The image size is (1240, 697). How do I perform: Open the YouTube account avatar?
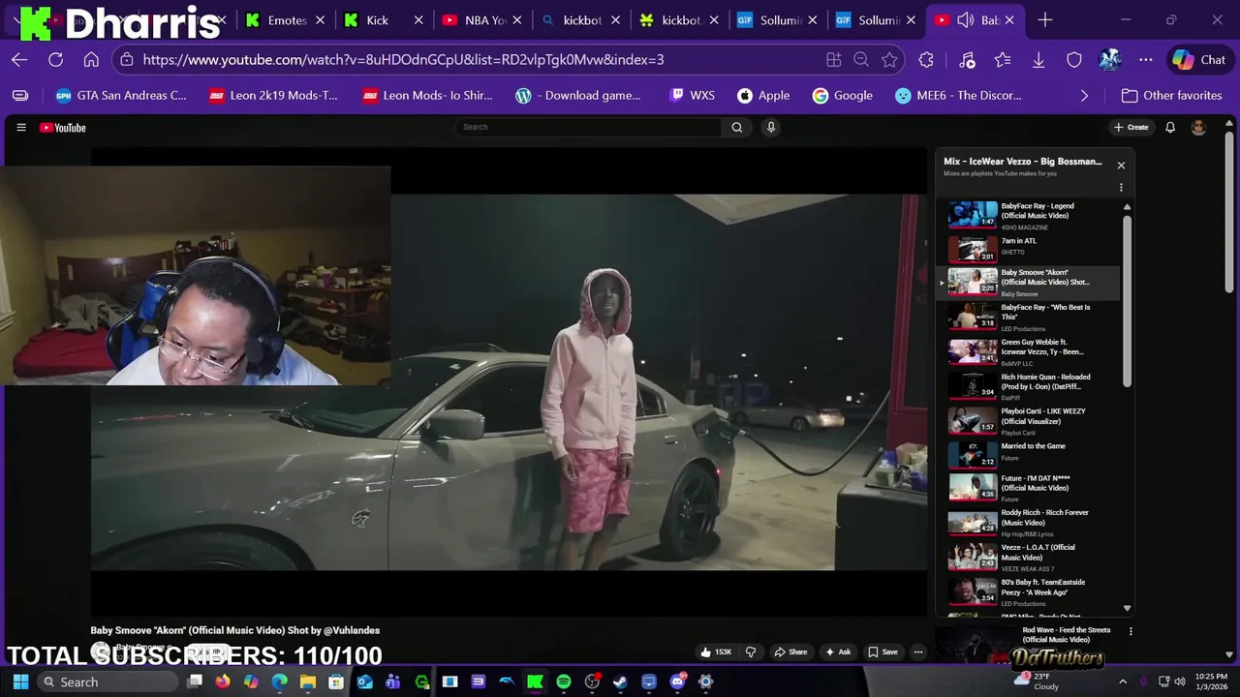click(x=1198, y=128)
